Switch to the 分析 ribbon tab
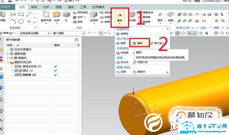This screenshot has width=229, height=135. click(46, 7)
